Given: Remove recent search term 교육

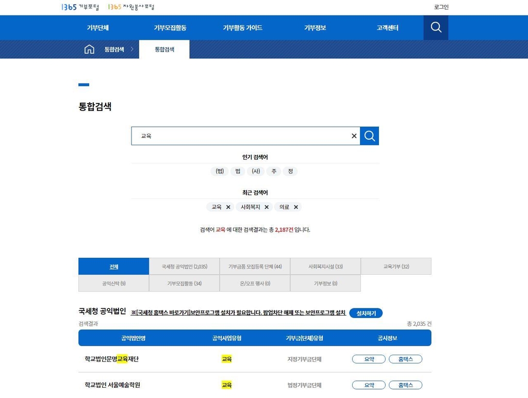Looking at the screenshot, I should coord(228,207).
